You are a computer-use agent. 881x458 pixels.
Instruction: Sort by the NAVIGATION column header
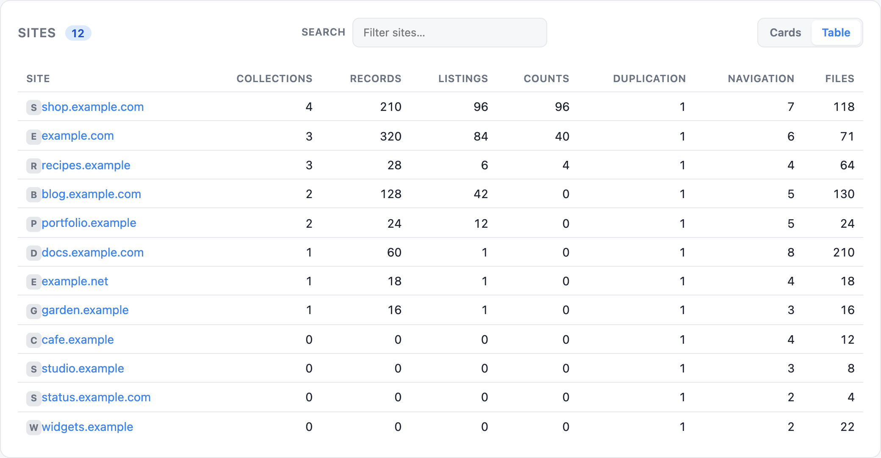click(x=761, y=79)
